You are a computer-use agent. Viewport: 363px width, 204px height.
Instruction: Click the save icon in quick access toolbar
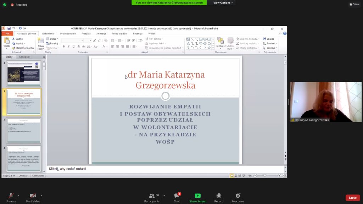(x=9, y=28)
